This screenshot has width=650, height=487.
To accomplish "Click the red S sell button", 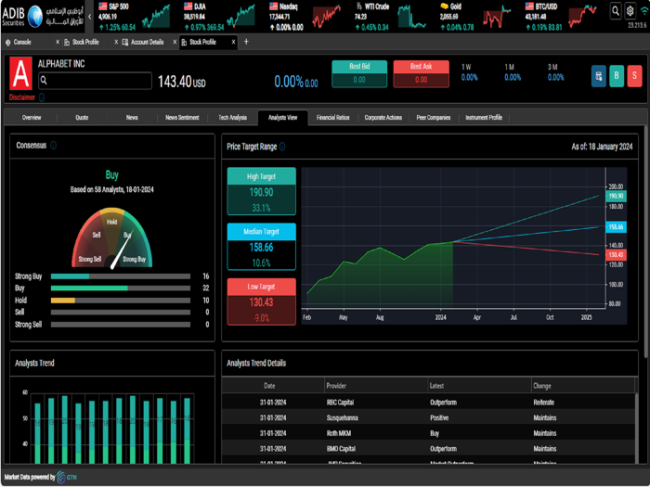I will tap(634, 76).
